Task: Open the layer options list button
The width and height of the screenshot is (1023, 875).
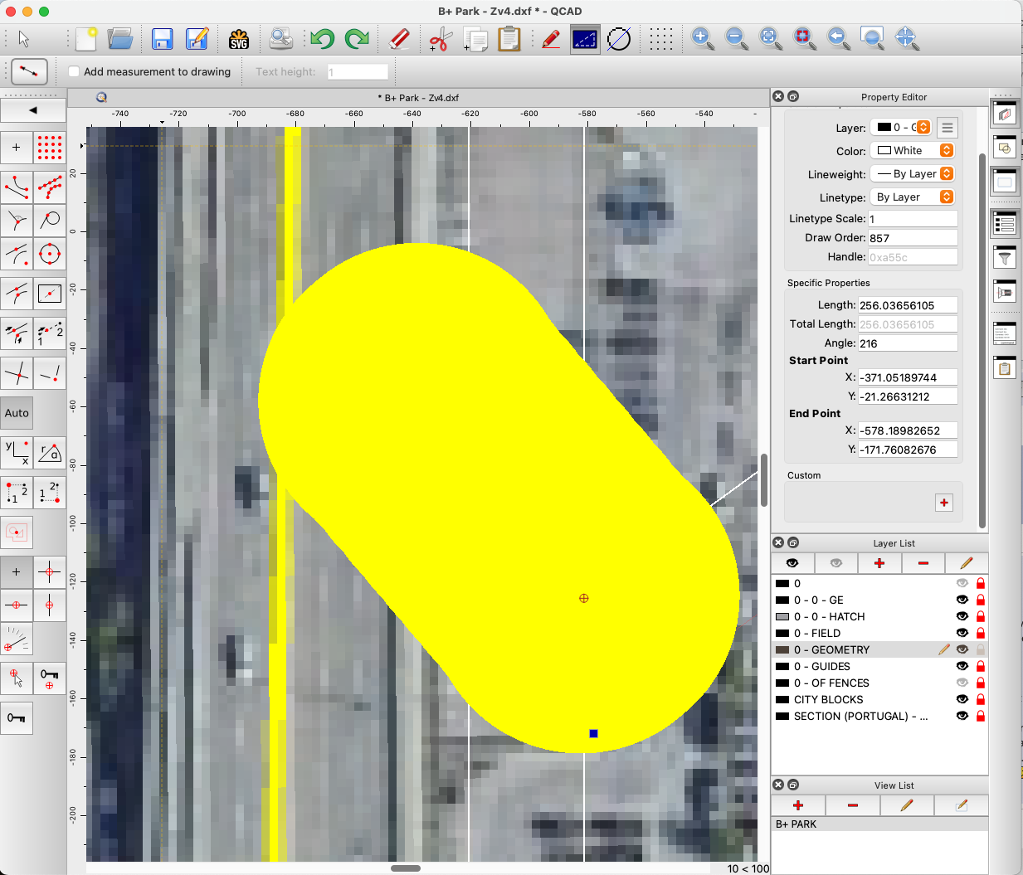Action: pyautogui.click(x=947, y=128)
